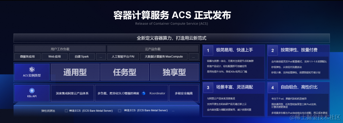Viewport: 343px width, 123px height.
Task: Click the ACS 实例类型 label
Action: [32, 75]
